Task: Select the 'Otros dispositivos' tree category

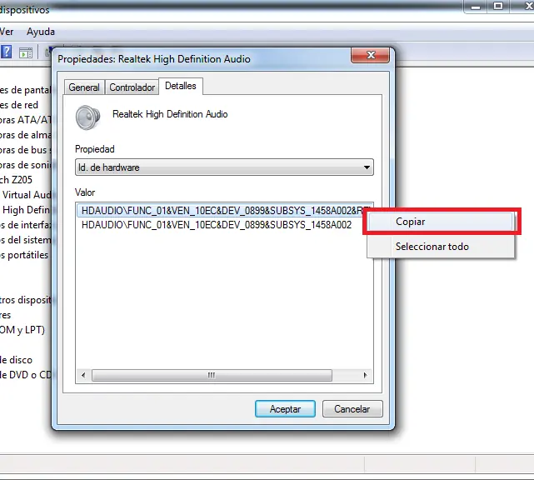Action: [x=26, y=300]
